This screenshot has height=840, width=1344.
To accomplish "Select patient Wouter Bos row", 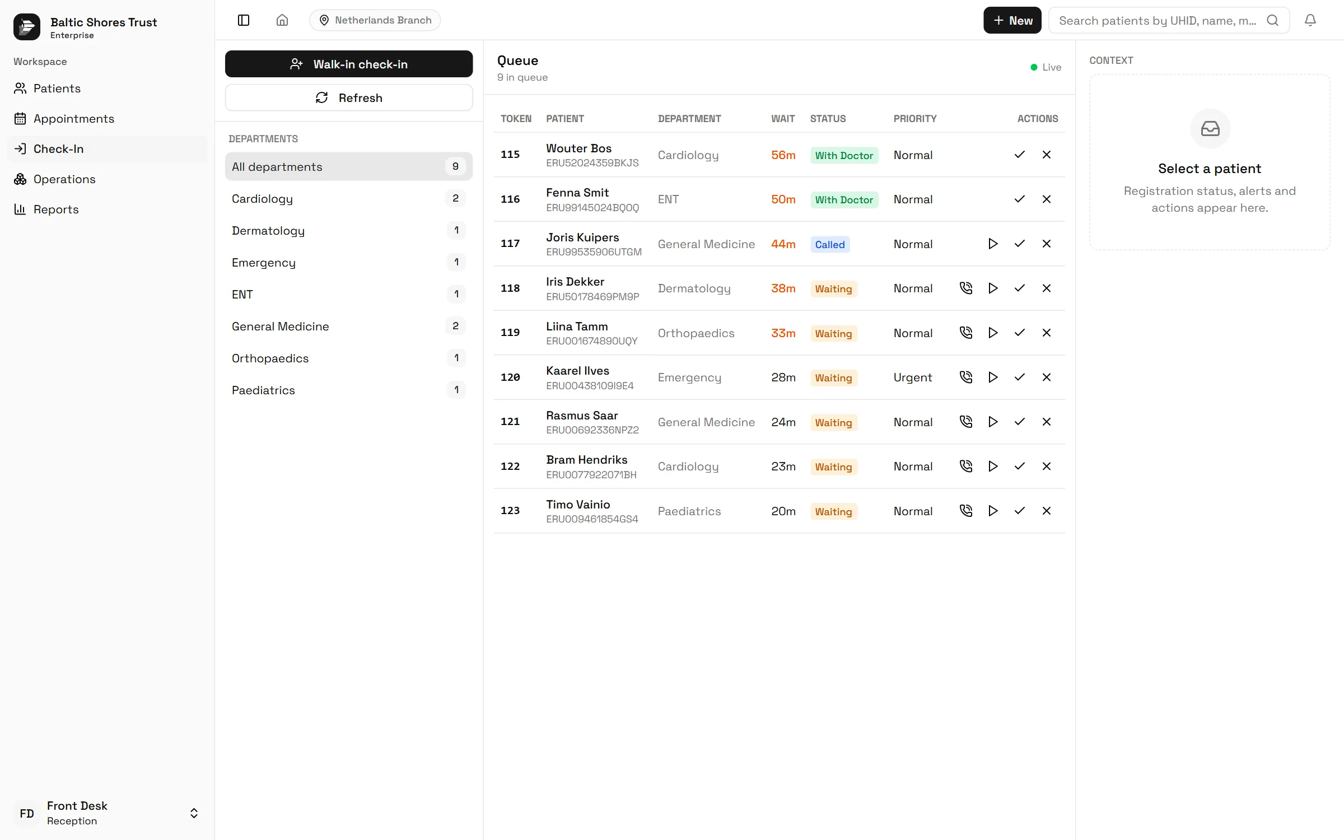I will coord(779,155).
